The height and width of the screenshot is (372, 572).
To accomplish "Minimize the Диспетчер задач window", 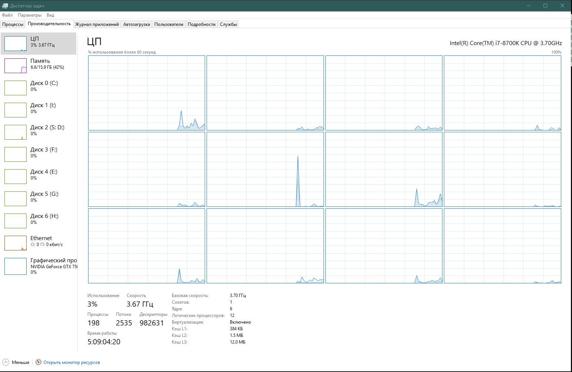I will click(x=529, y=6).
